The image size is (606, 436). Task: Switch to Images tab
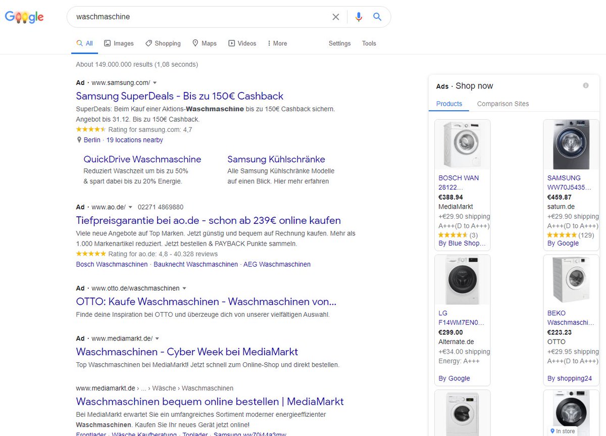[119, 43]
